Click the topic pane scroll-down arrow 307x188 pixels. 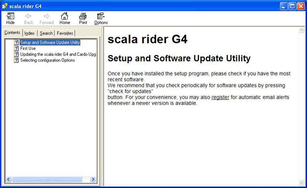[302, 183]
